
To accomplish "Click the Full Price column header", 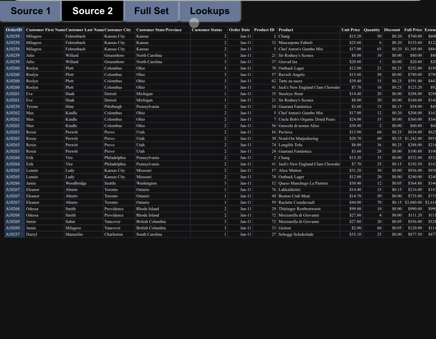I will [413, 30].
